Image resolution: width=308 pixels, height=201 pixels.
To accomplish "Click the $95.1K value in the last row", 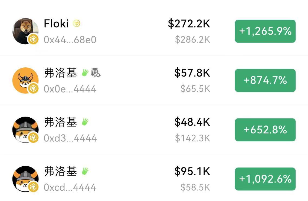I will pos(192,171).
